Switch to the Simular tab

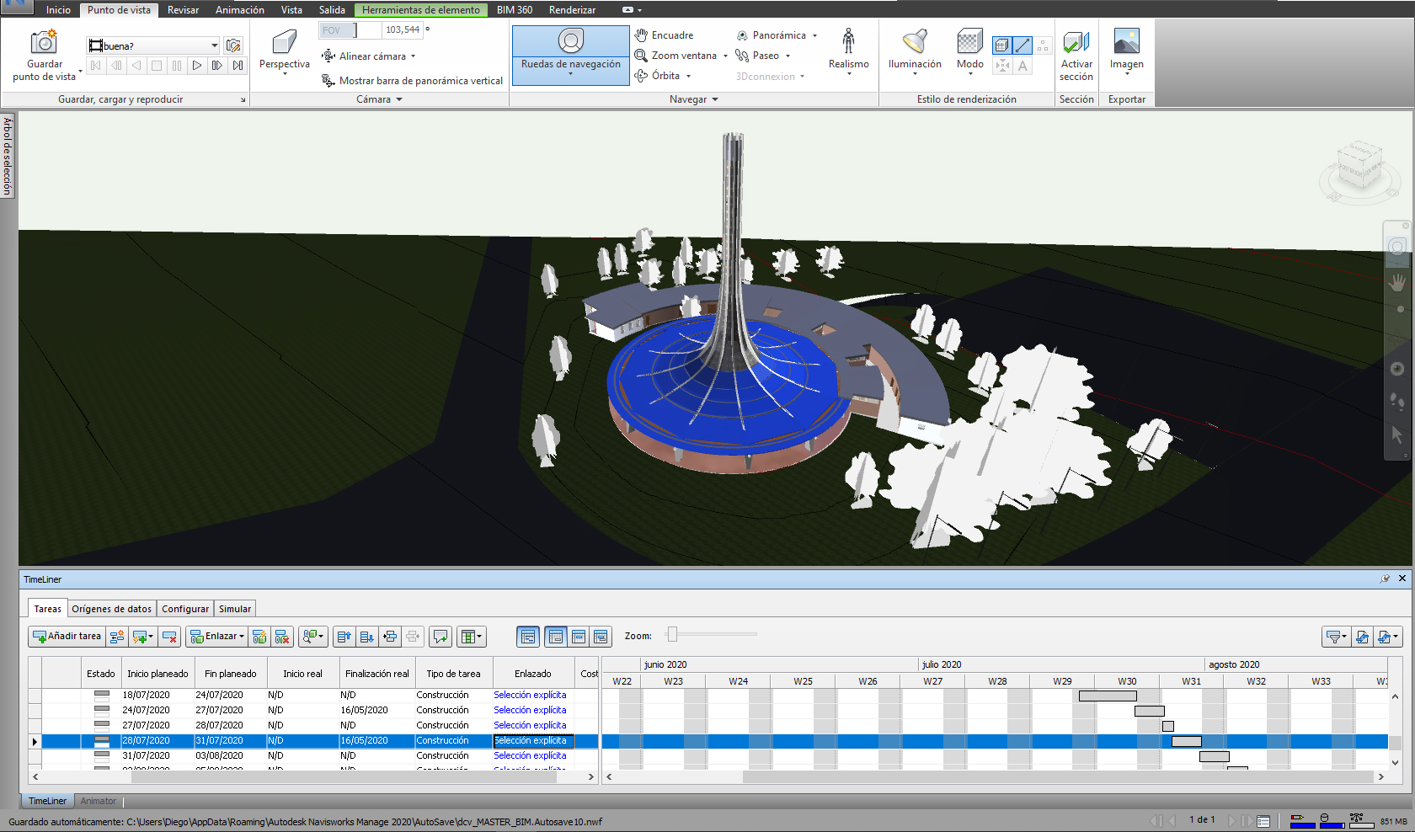234,609
